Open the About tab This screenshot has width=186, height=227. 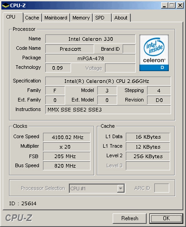[x=121, y=18]
